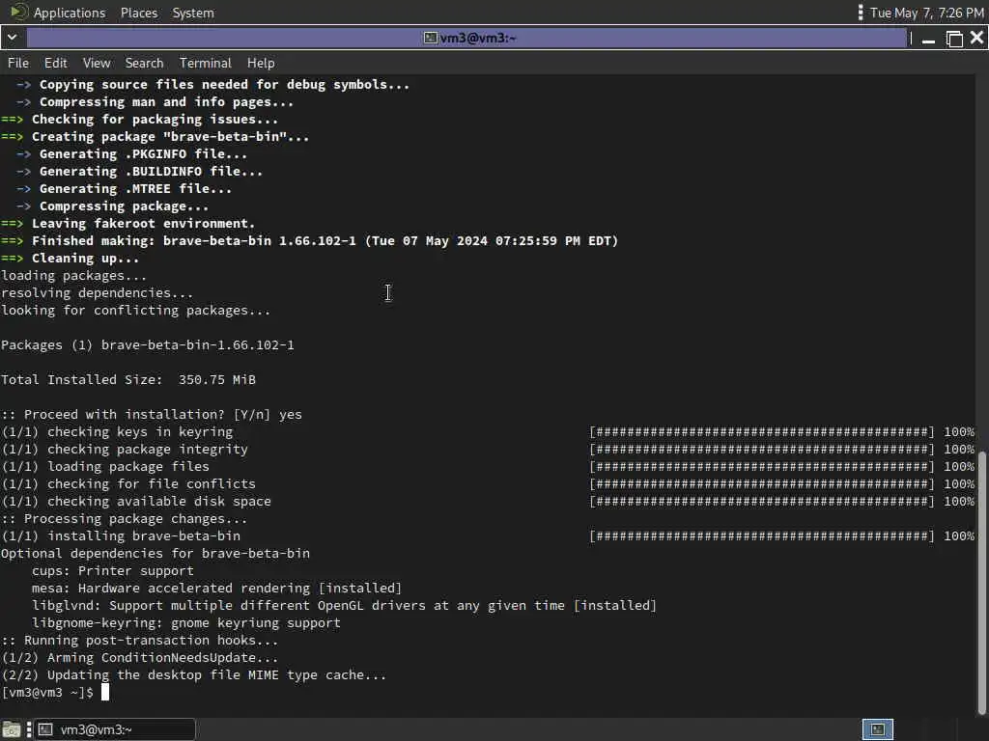The height and width of the screenshot is (741, 989).
Task: Click the "loading packages..." line
Action: (73, 276)
